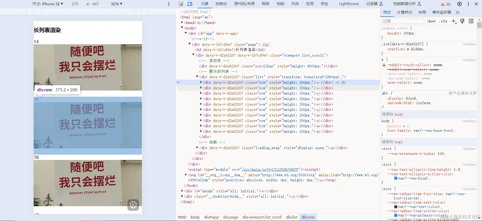The width and height of the screenshot is (482, 221).
Task: Click the flex badge on div.page
Action: [266, 45]
